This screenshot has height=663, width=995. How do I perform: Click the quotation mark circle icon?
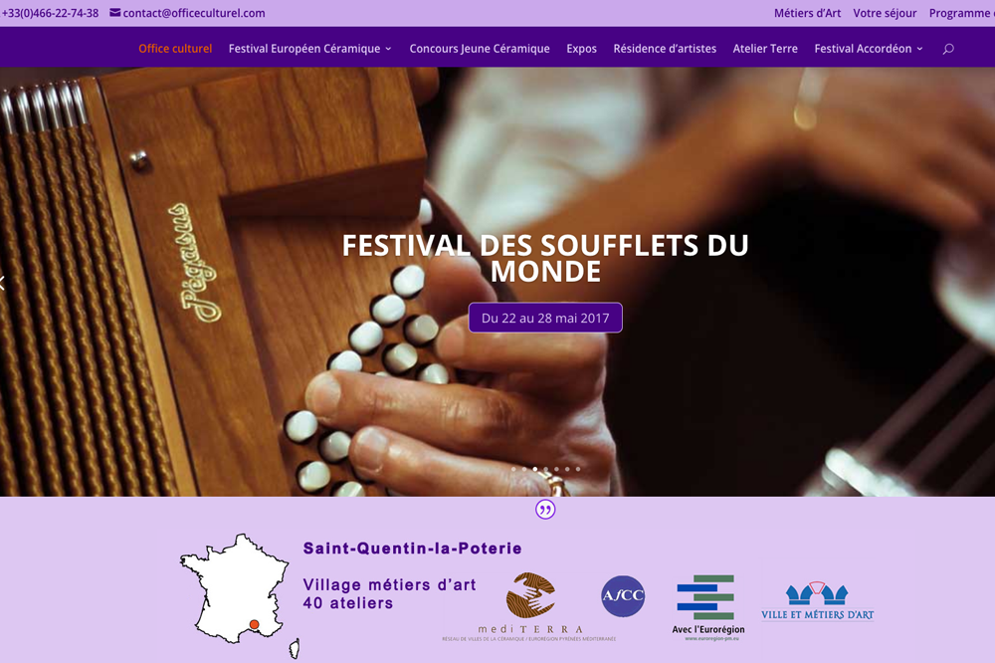tap(545, 510)
